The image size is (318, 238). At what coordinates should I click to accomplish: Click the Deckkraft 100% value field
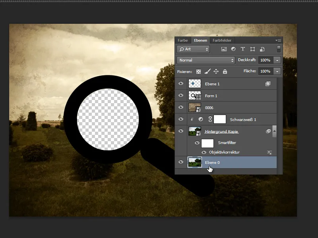click(266, 60)
